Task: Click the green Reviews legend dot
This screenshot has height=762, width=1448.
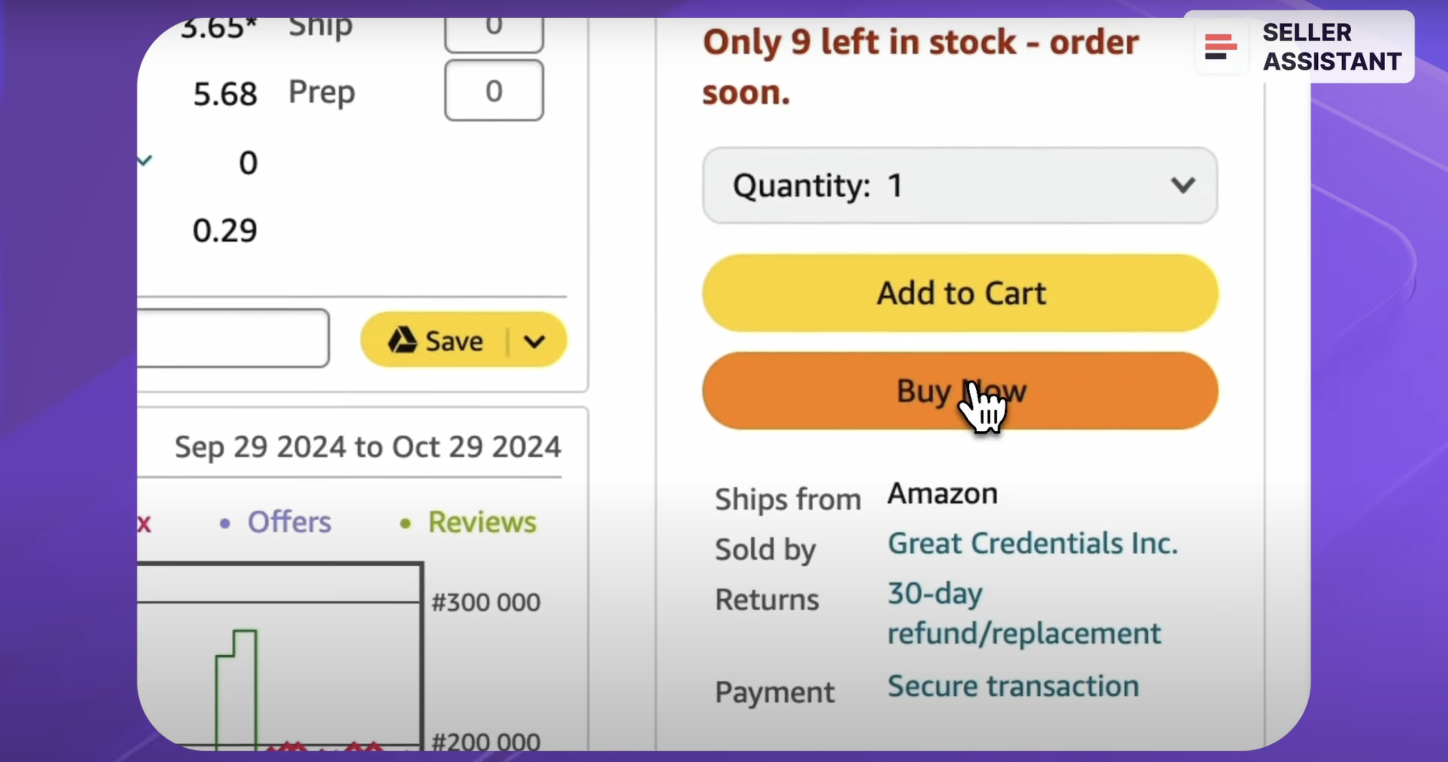Action: tap(406, 523)
